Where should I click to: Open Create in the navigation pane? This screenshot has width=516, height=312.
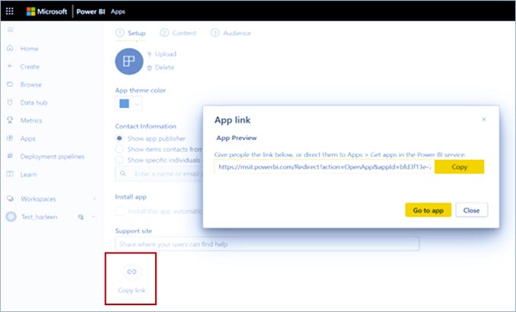[x=30, y=66]
